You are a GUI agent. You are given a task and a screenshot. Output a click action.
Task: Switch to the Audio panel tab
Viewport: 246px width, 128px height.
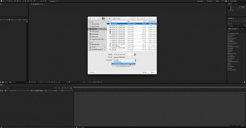236,4
